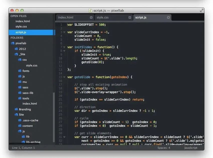
Task: Click the '// cycle' comment line
Action: 81,118
